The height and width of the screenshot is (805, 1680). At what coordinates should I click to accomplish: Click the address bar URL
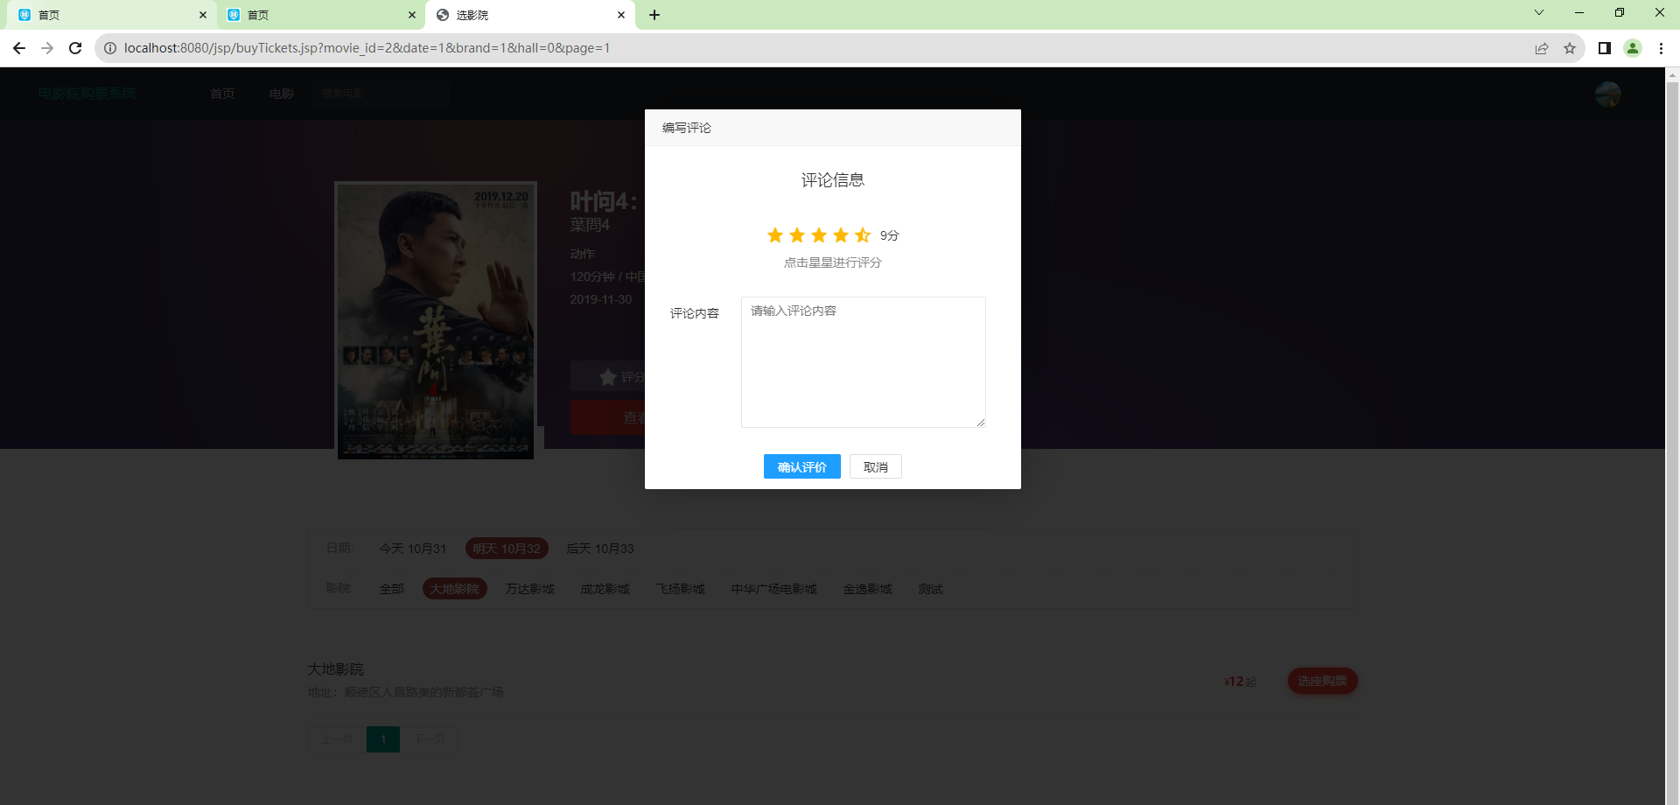click(367, 48)
